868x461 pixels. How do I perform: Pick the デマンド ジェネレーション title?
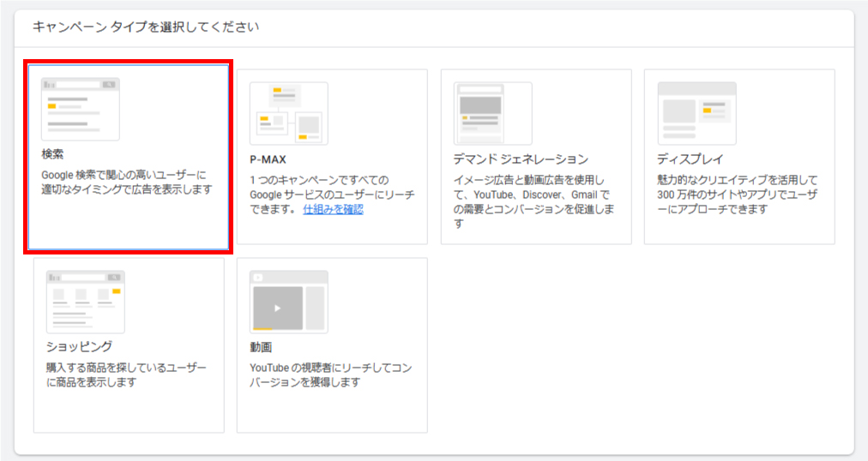click(x=521, y=159)
